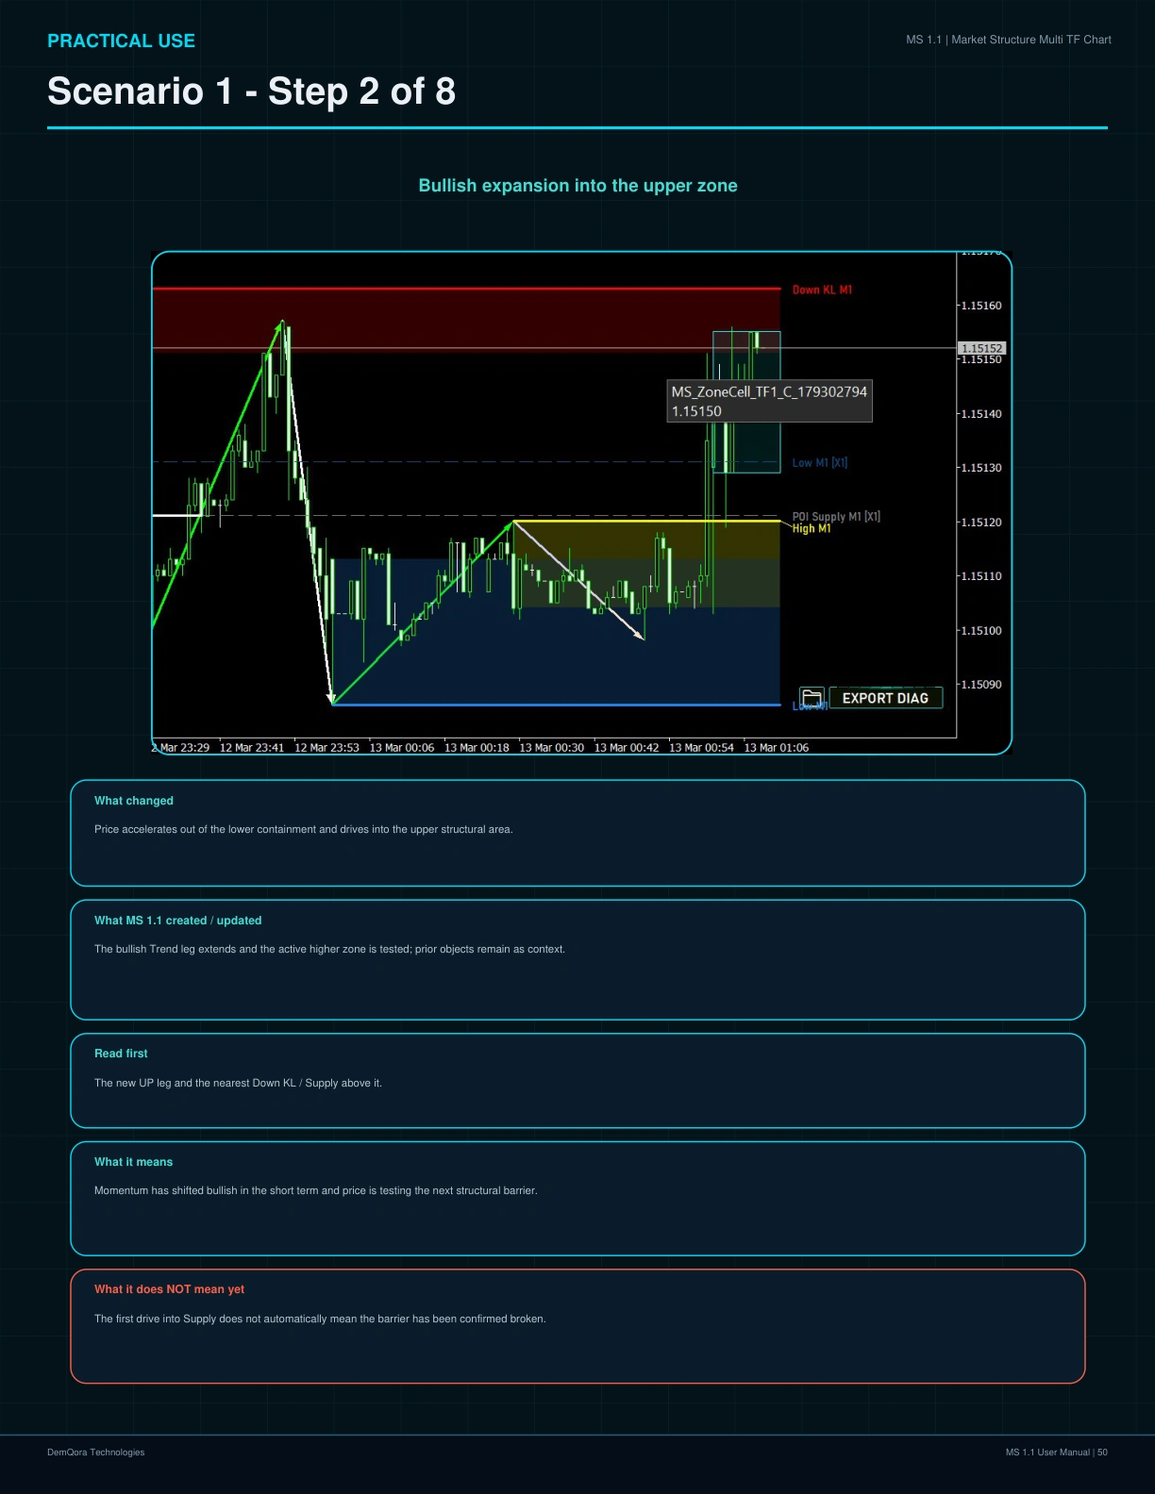Click the 'DemQora Technologies' footer text
This screenshot has width=1155, height=1494.
point(96,1452)
